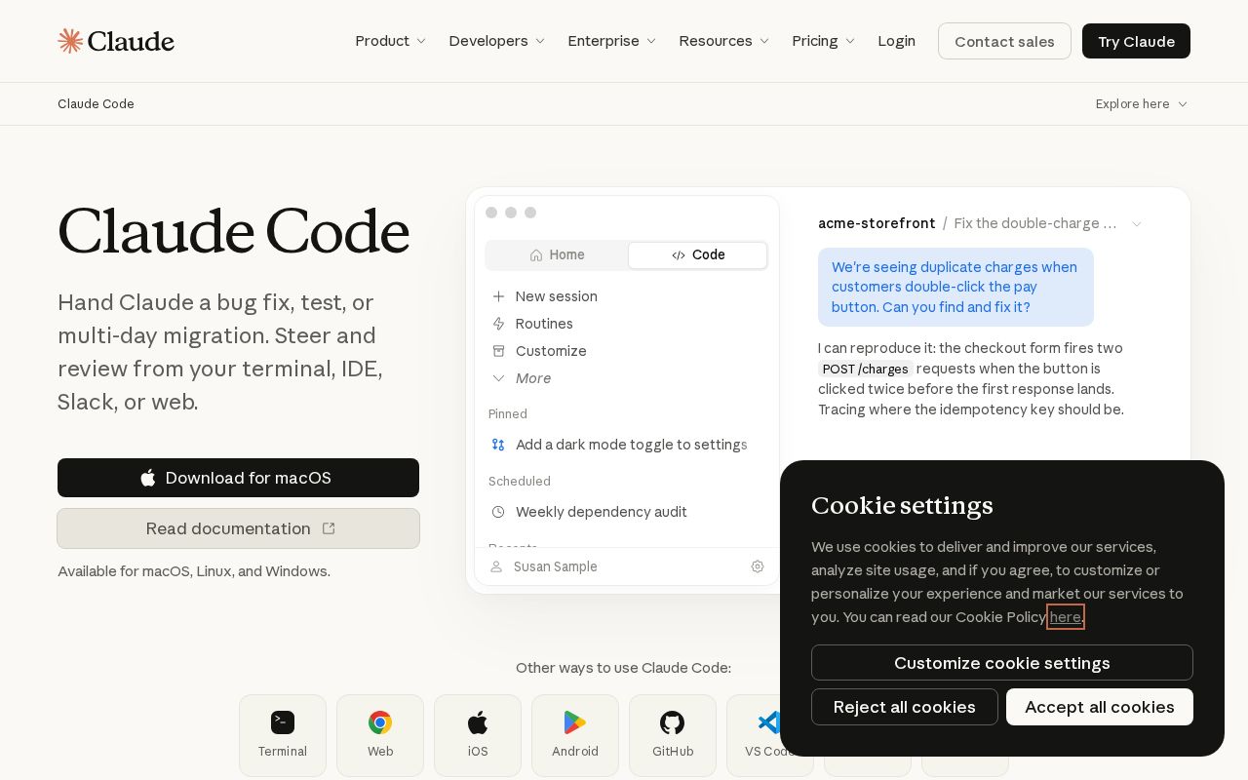Expand the Developers menu
Viewport: 1248px width, 780px height.
pos(497,41)
